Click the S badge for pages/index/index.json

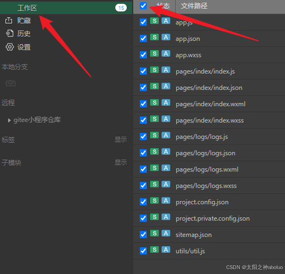pyautogui.click(x=154, y=86)
